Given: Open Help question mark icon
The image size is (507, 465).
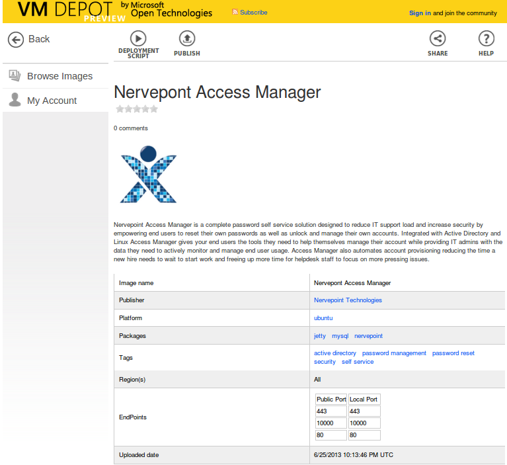Looking at the screenshot, I should (x=486, y=39).
